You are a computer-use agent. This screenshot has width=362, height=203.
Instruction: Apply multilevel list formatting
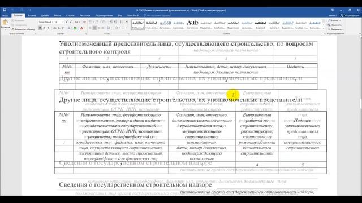(x=103, y=22)
